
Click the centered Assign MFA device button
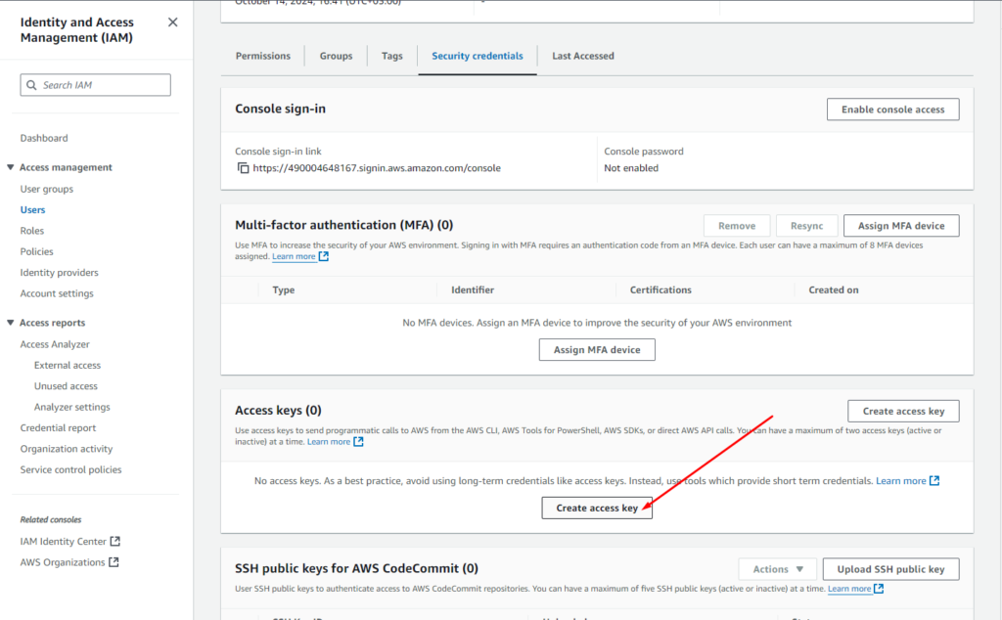[x=597, y=350]
